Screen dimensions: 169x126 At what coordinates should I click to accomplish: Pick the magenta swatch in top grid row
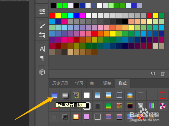[82, 16]
